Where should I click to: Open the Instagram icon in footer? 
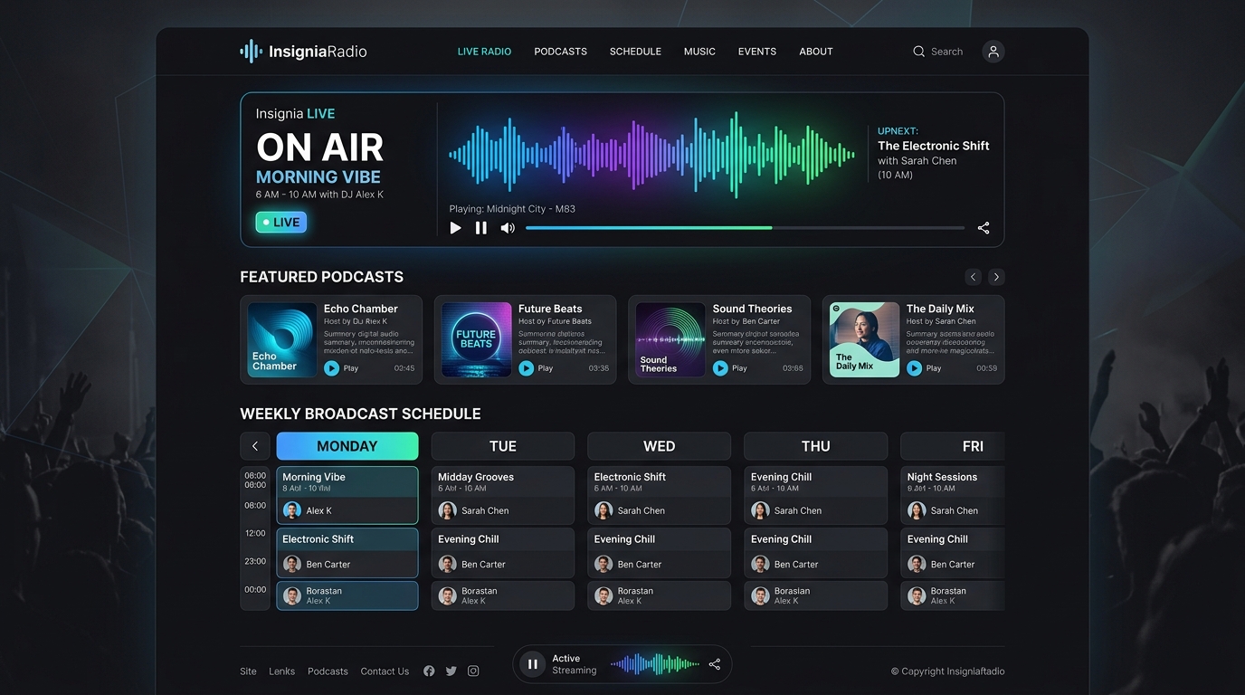tap(473, 671)
